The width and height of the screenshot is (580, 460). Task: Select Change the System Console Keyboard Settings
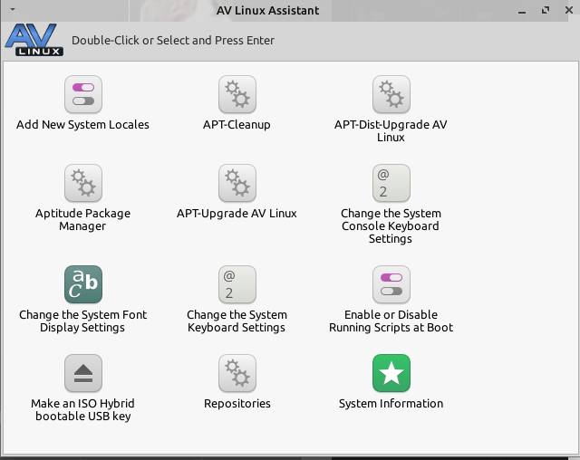click(x=391, y=205)
